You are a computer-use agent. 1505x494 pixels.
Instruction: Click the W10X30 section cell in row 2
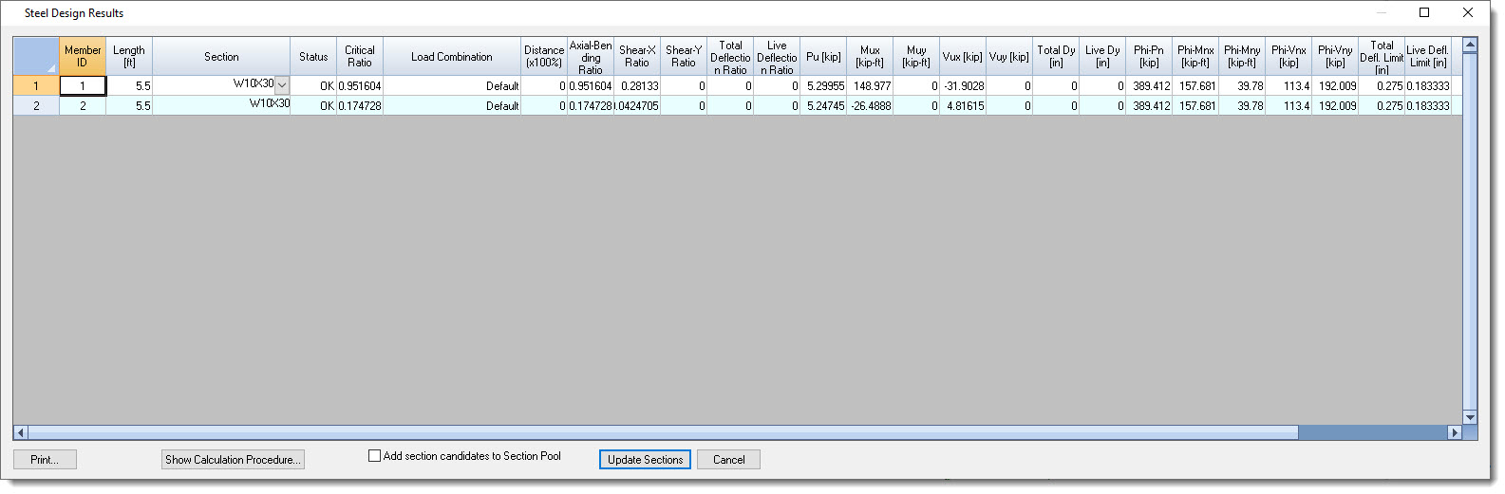pyautogui.click(x=221, y=105)
